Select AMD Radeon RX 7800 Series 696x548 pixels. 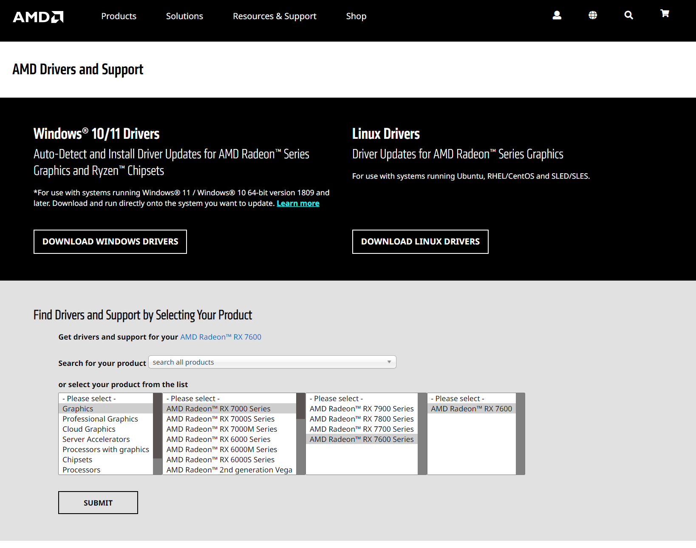tap(362, 419)
